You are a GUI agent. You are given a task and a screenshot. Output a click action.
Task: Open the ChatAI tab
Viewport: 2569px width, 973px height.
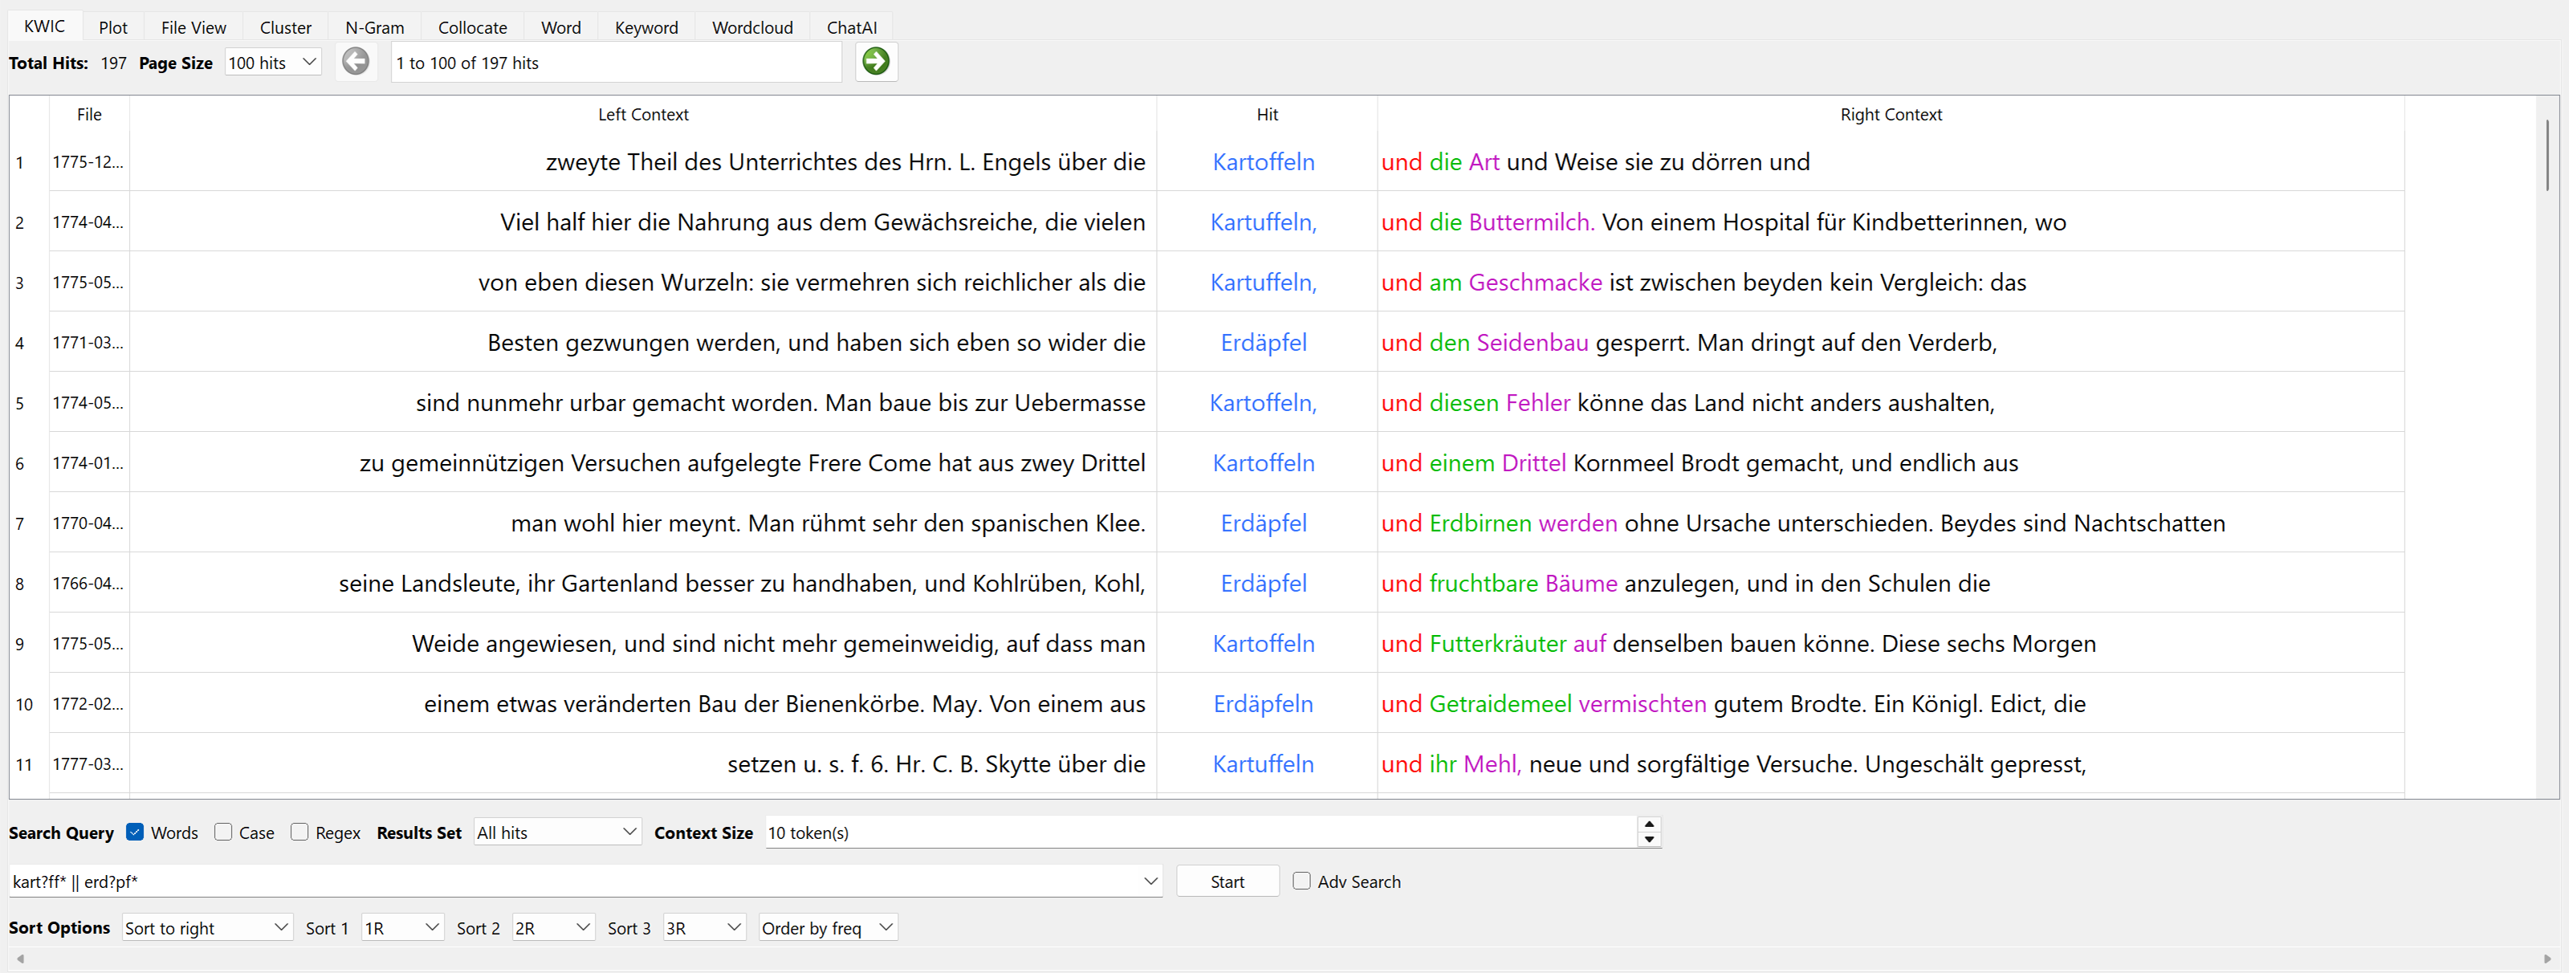pyautogui.click(x=851, y=27)
